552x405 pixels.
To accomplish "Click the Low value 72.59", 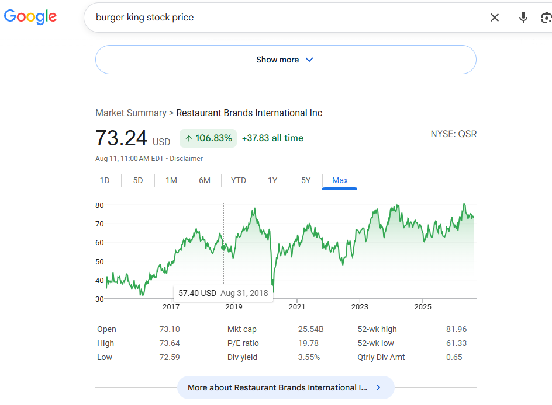I will pyautogui.click(x=170, y=357).
